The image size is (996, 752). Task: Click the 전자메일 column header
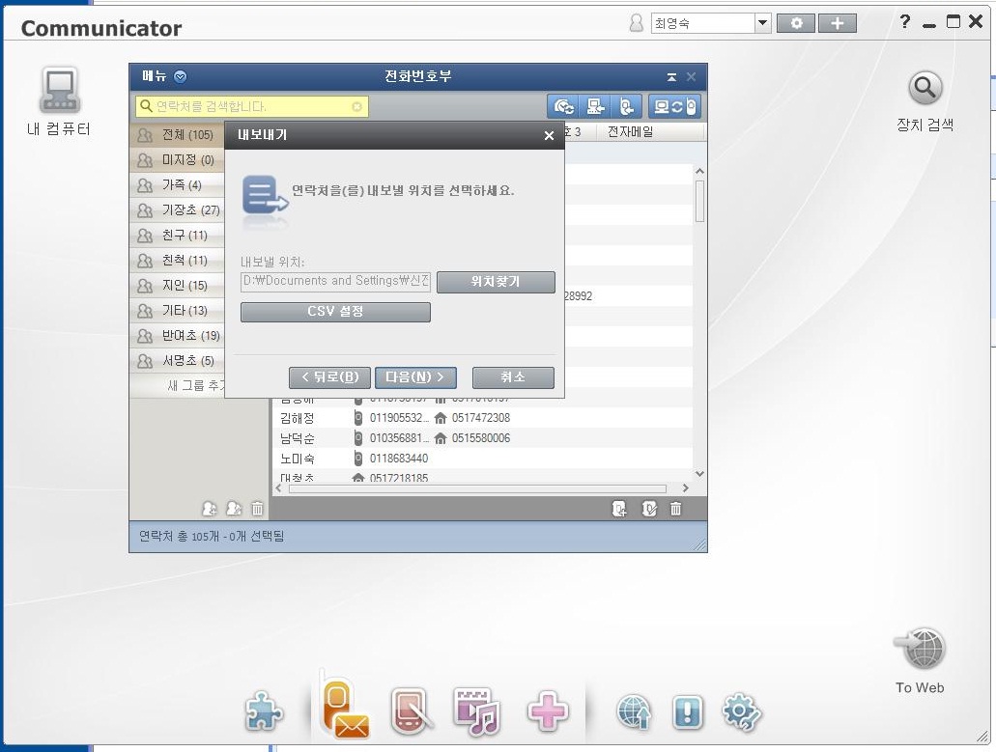tap(630, 132)
